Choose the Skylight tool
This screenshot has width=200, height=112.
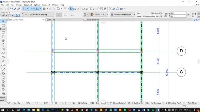3,73
